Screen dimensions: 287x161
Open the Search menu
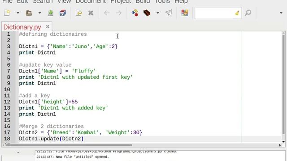click(x=43, y=1)
